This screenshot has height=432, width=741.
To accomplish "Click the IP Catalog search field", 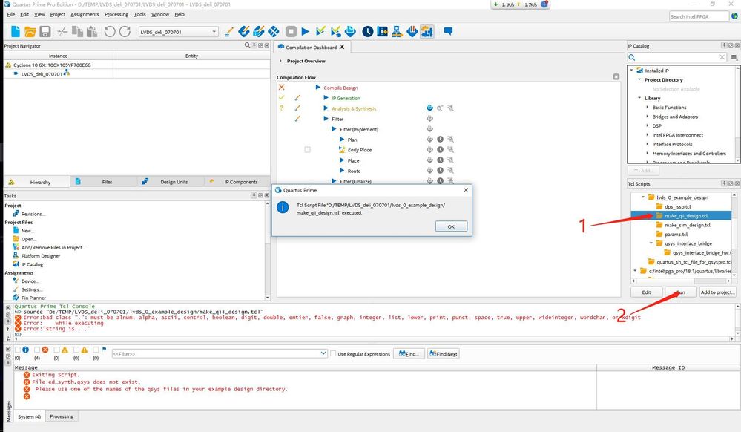I will [676, 57].
